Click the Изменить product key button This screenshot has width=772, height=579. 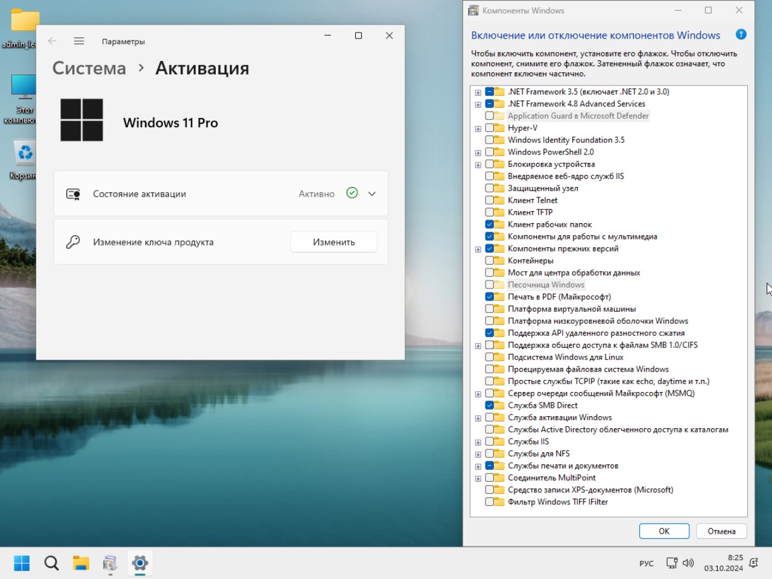click(333, 241)
